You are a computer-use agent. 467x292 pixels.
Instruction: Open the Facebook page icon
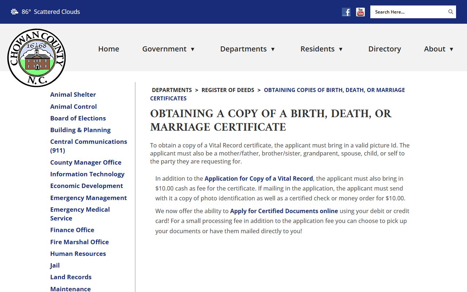coord(346,12)
